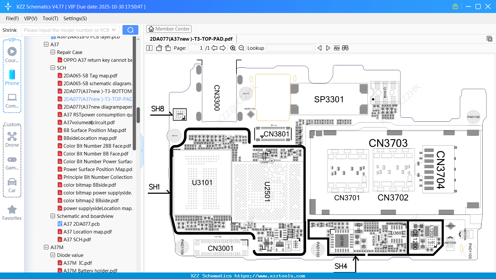496x279 pixels.
Task: Click the blue search button
Action: point(130,30)
